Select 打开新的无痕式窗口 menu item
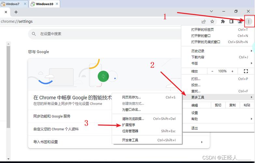Image resolution: width=255 pixels, height=163 pixels. point(218,42)
